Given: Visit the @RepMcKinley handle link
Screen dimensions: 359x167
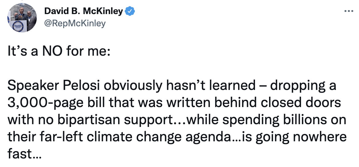Looking at the screenshot, I should pyautogui.click(x=75, y=23).
